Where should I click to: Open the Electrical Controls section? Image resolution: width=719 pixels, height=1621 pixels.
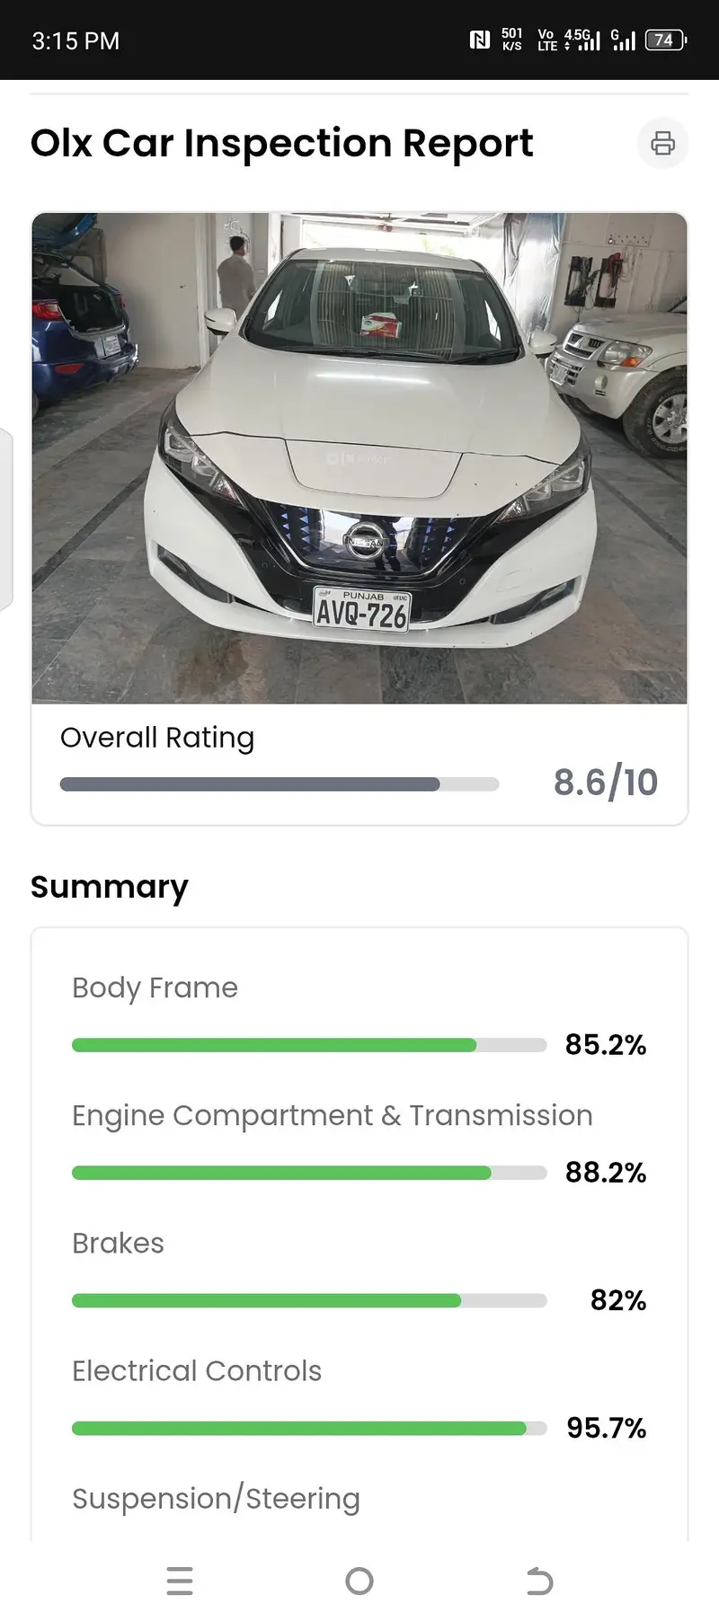(196, 1370)
